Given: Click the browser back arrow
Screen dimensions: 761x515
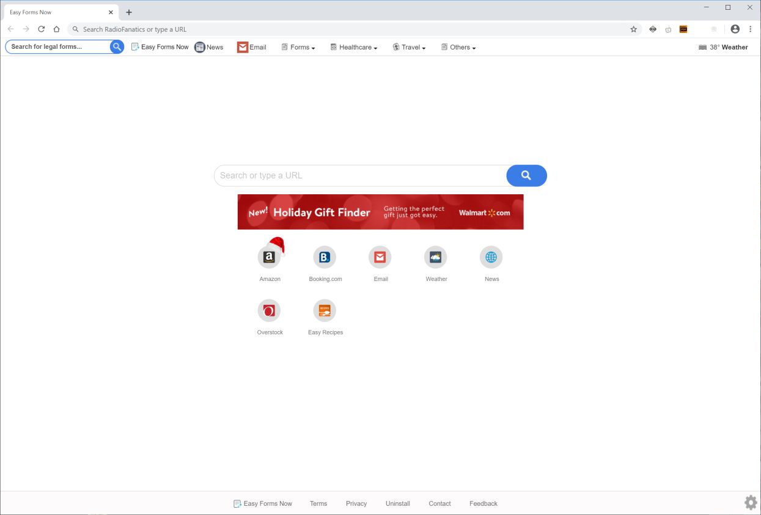Looking at the screenshot, I should pyautogui.click(x=10, y=29).
